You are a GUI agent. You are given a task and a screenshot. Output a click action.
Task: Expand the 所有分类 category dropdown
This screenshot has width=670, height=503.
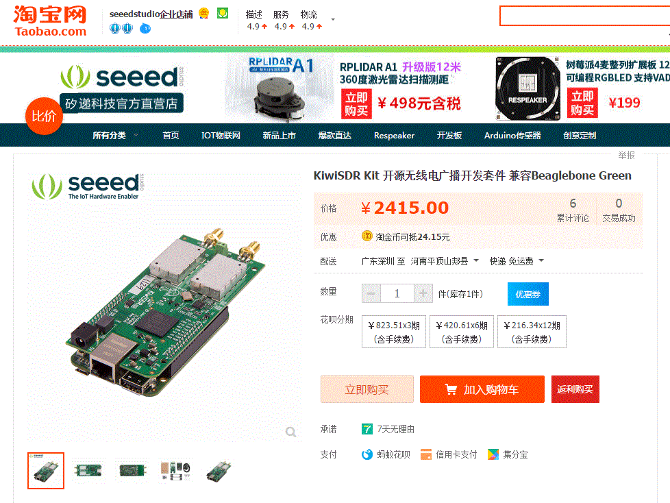(115, 136)
